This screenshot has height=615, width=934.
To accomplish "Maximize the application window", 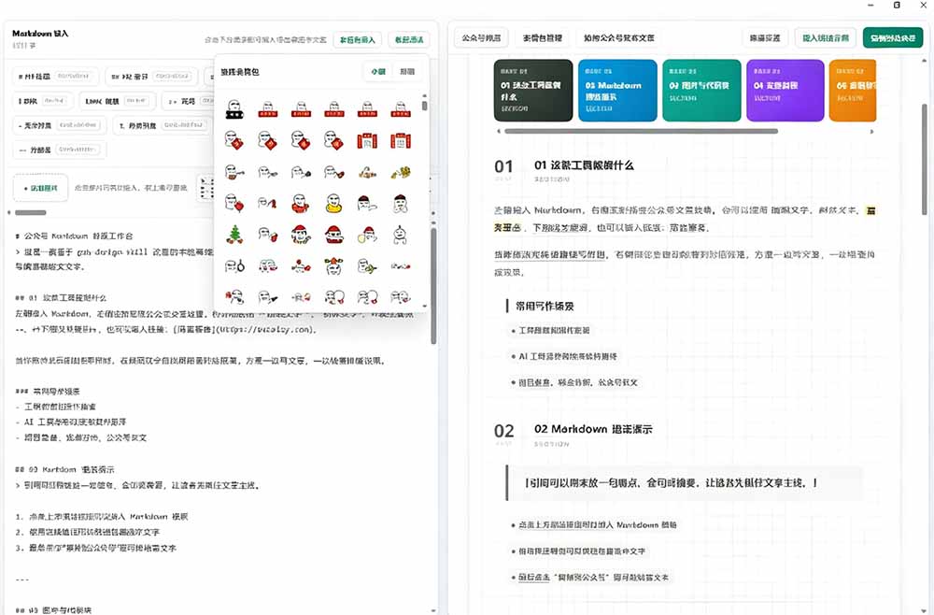I will click(x=897, y=5).
